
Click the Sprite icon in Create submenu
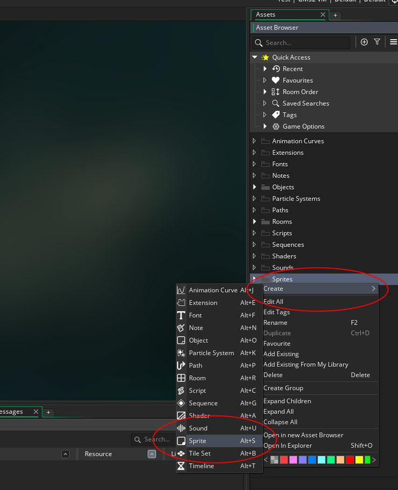pyautogui.click(x=181, y=441)
